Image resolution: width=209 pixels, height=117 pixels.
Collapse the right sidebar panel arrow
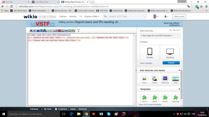[x=136, y=70]
